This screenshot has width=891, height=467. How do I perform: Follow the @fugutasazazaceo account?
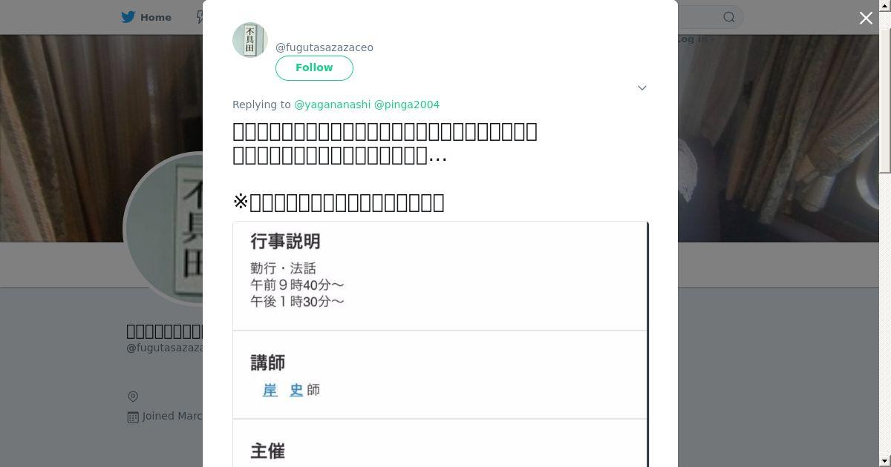314,67
